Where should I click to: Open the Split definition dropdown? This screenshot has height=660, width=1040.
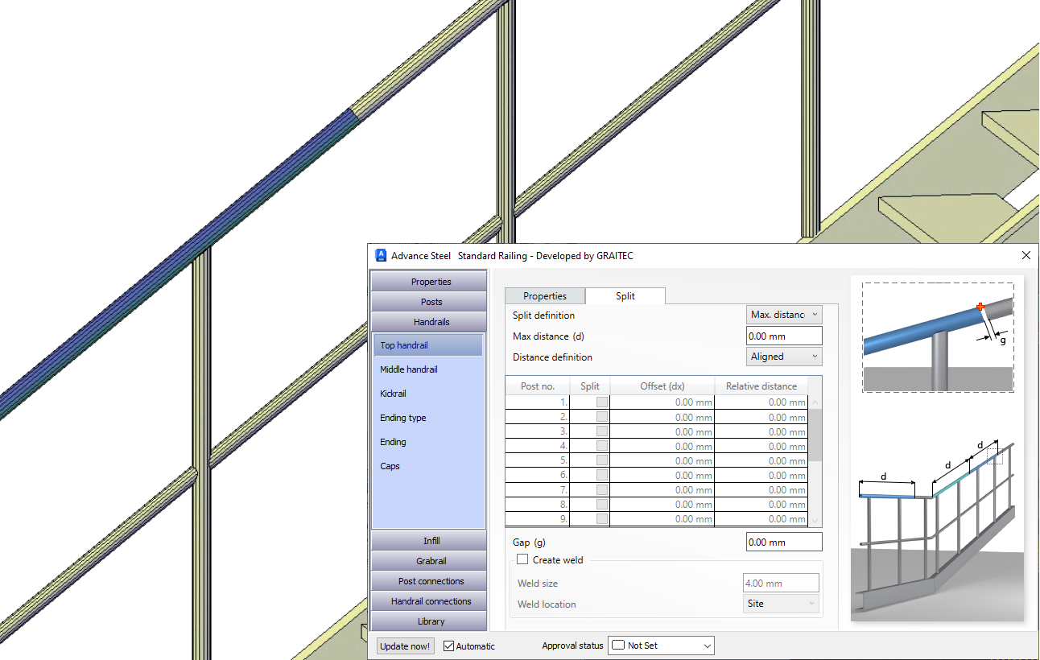click(x=784, y=315)
